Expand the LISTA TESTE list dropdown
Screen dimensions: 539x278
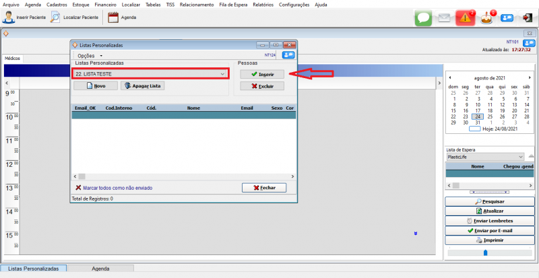[223, 73]
